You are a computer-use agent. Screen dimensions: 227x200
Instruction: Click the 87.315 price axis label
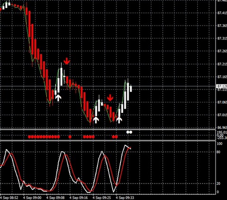click(x=222, y=38)
